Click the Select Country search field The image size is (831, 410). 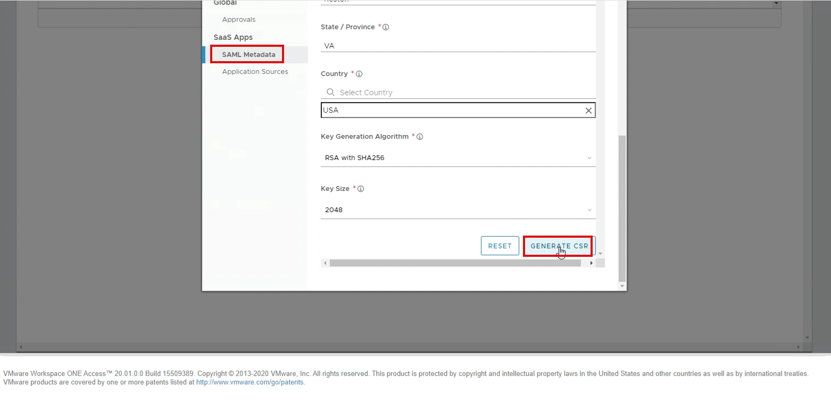(463, 93)
